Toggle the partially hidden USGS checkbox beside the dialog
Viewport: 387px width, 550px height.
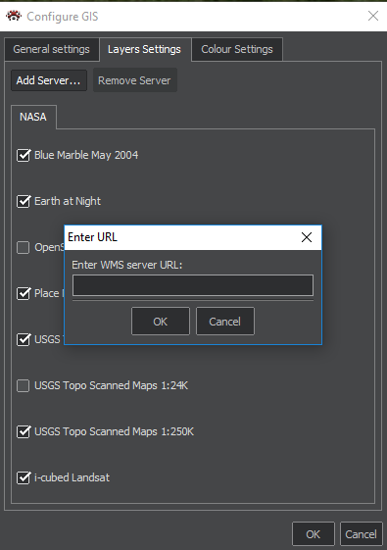click(24, 339)
